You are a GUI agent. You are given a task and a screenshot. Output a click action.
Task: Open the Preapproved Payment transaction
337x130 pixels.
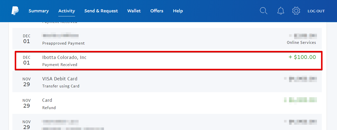coord(167,39)
